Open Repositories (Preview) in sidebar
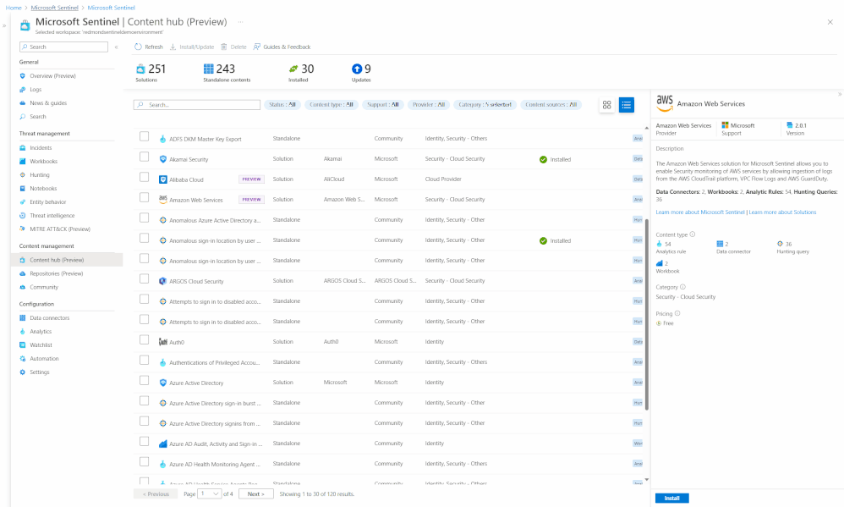This screenshot has height=507, width=844. click(x=56, y=273)
